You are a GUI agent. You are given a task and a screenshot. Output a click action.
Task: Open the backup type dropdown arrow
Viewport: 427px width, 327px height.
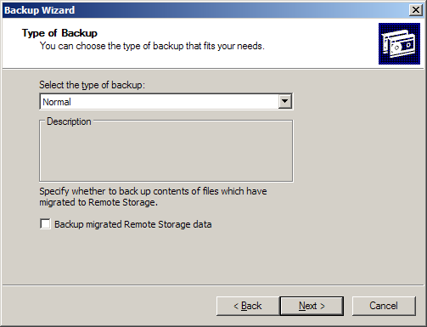point(284,101)
